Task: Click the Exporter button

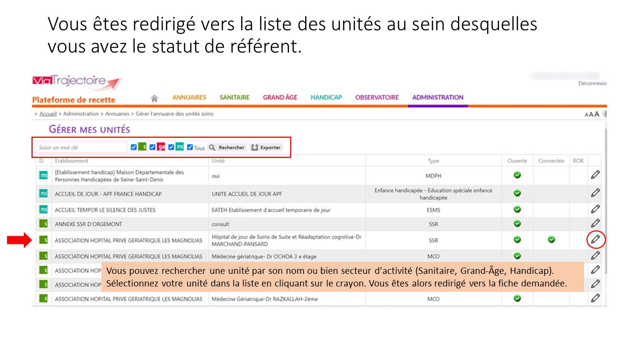Action: (265, 147)
